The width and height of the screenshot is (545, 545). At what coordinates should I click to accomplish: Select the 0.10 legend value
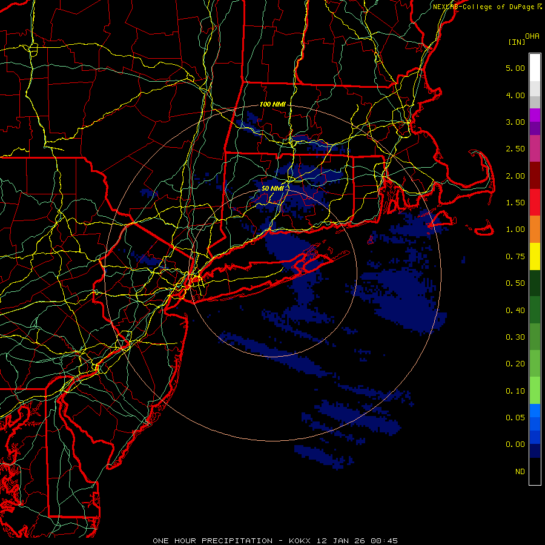pos(515,391)
